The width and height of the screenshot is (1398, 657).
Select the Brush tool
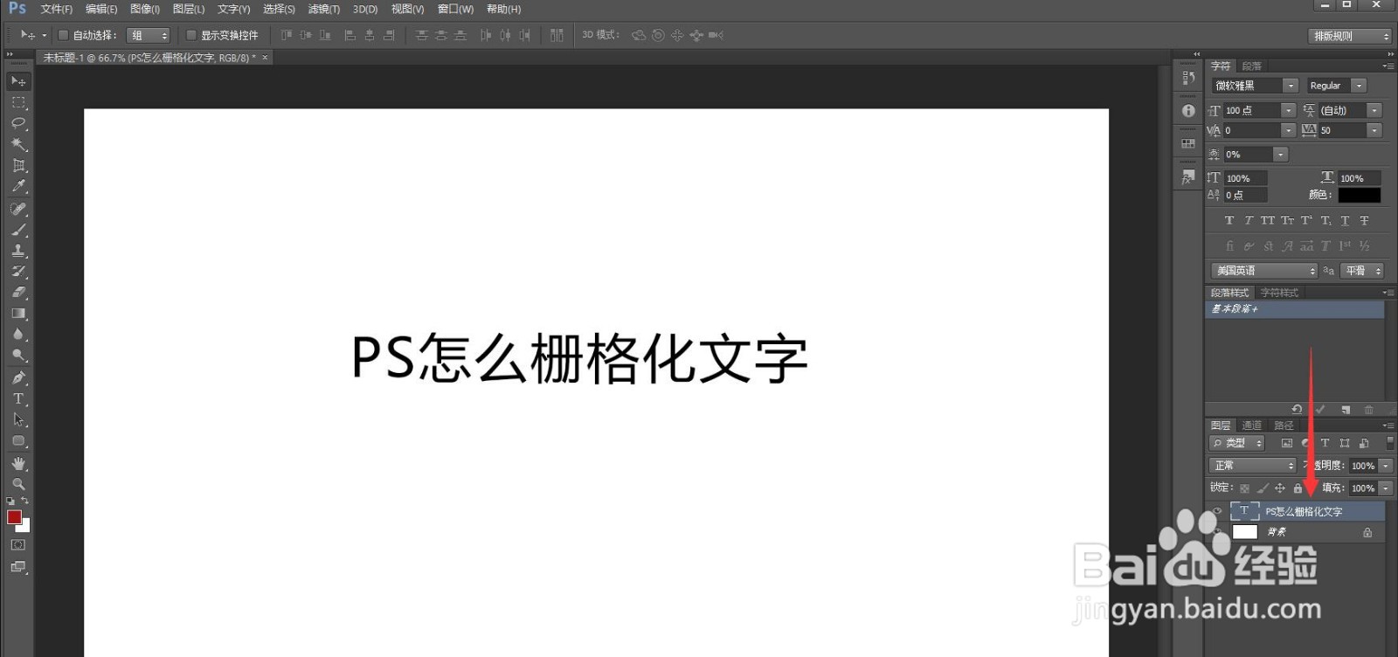(18, 230)
